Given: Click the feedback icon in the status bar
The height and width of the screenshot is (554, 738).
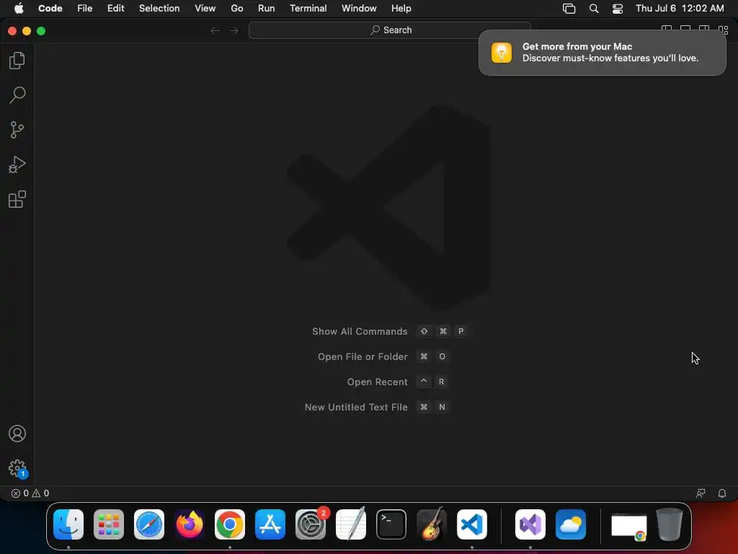Looking at the screenshot, I should pos(701,493).
